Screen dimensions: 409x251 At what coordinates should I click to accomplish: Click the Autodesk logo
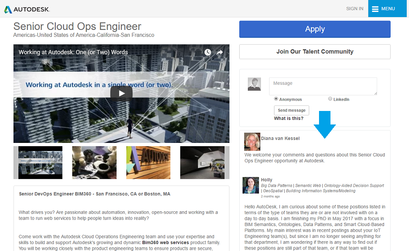27,9
